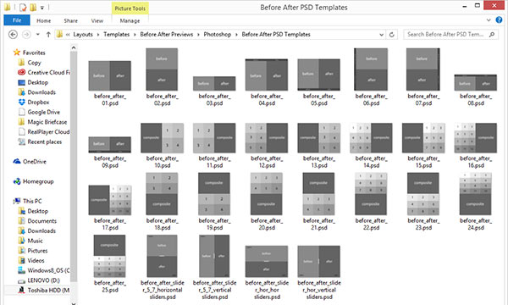Click Before After PSD Templates breadcrumb
Screen dimensions: 508x305
click(276, 35)
